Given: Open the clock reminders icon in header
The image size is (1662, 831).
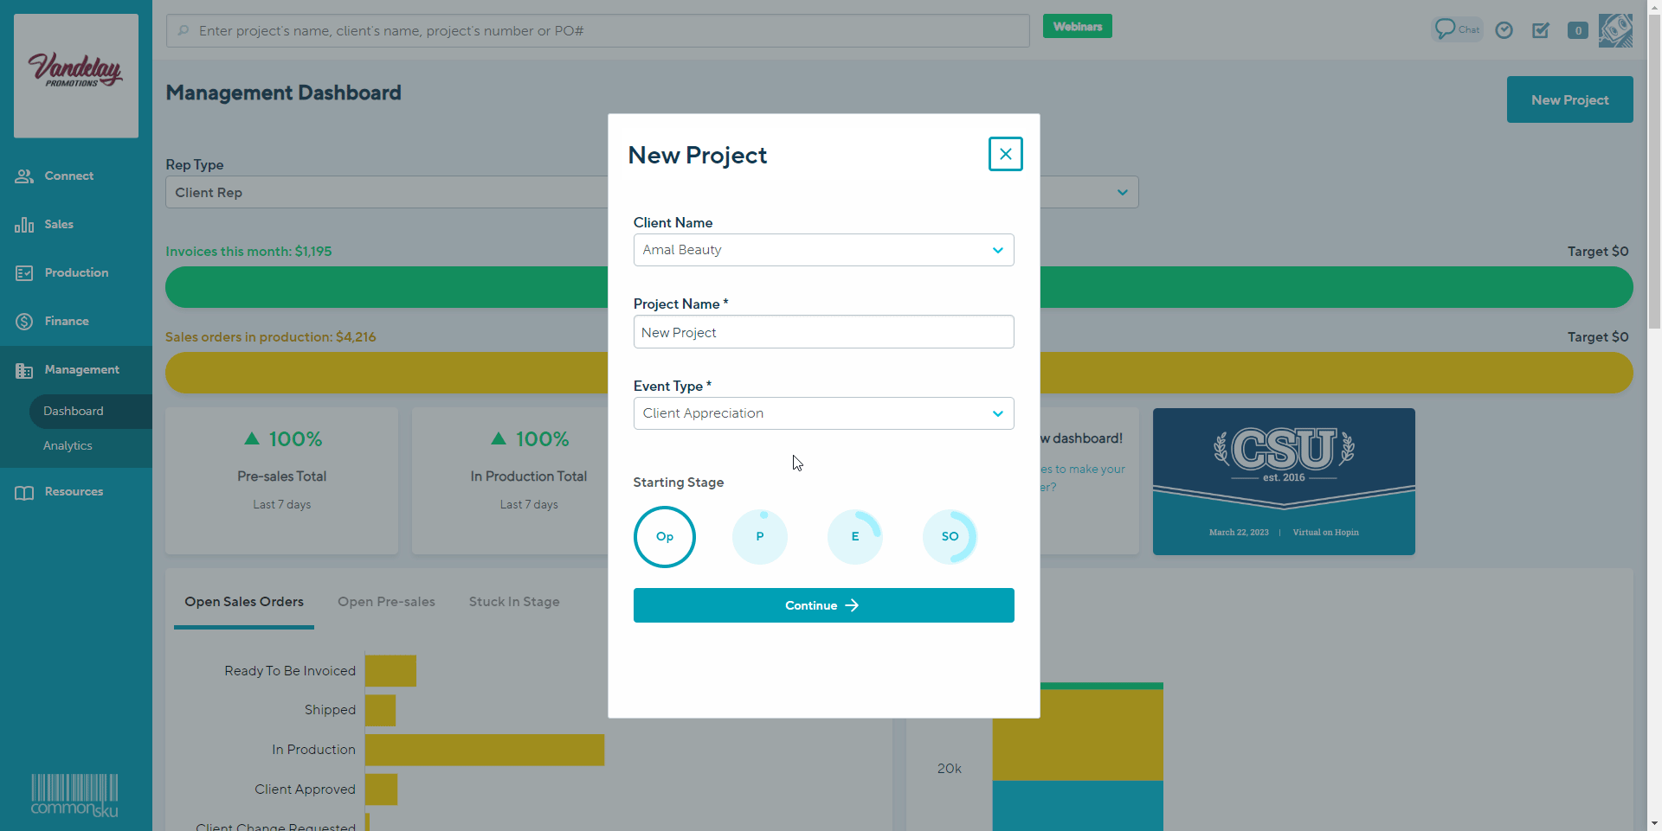Looking at the screenshot, I should [1504, 30].
